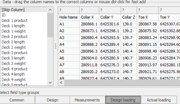The width and height of the screenshot is (180, 104).
Task: Select hole name cell A7
Action: pyautogui.click(x=69, y=65)
